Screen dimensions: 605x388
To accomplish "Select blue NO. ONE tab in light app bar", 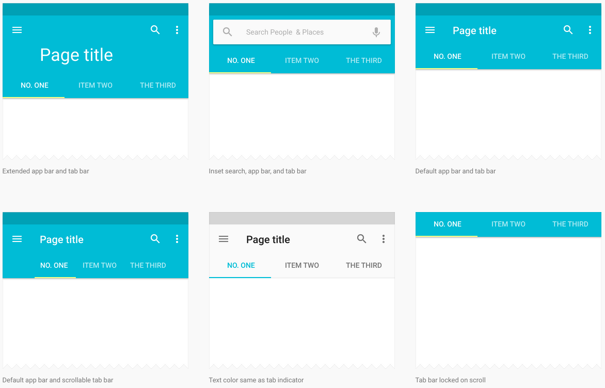I will (241, 265).
